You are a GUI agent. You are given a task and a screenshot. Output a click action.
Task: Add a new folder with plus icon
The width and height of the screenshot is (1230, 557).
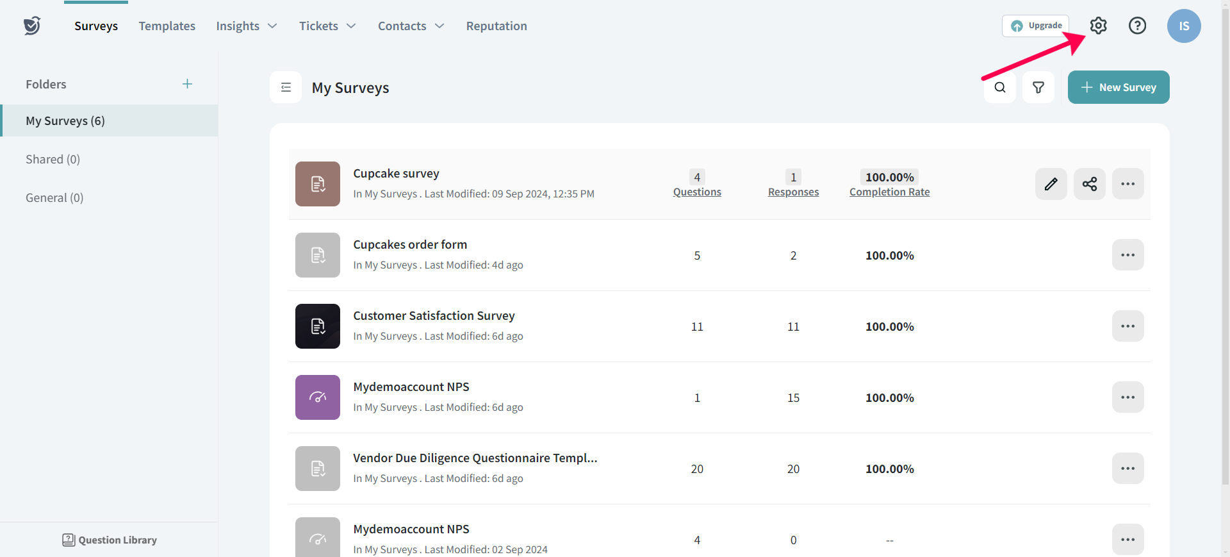click(187, 84)
